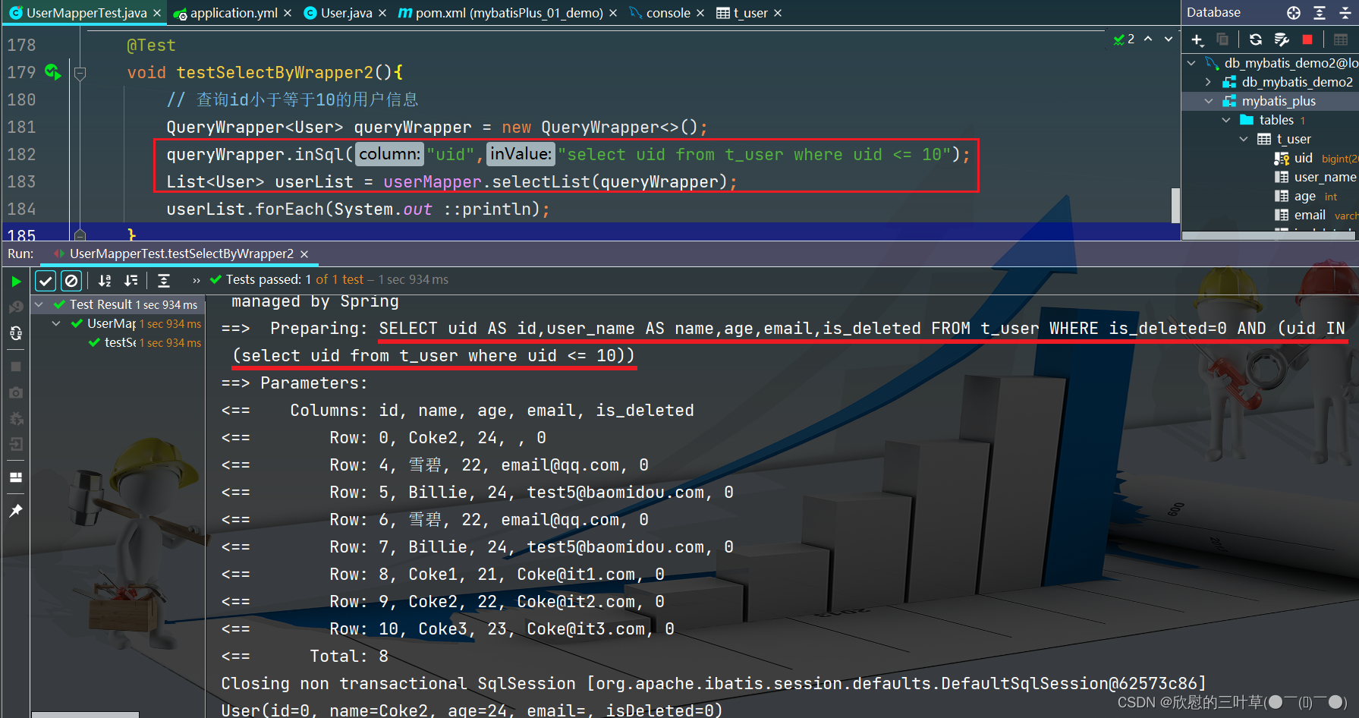Add new data source with plus icon
Viewport: 1359px width, 718px height.
tap(1197, 39)
